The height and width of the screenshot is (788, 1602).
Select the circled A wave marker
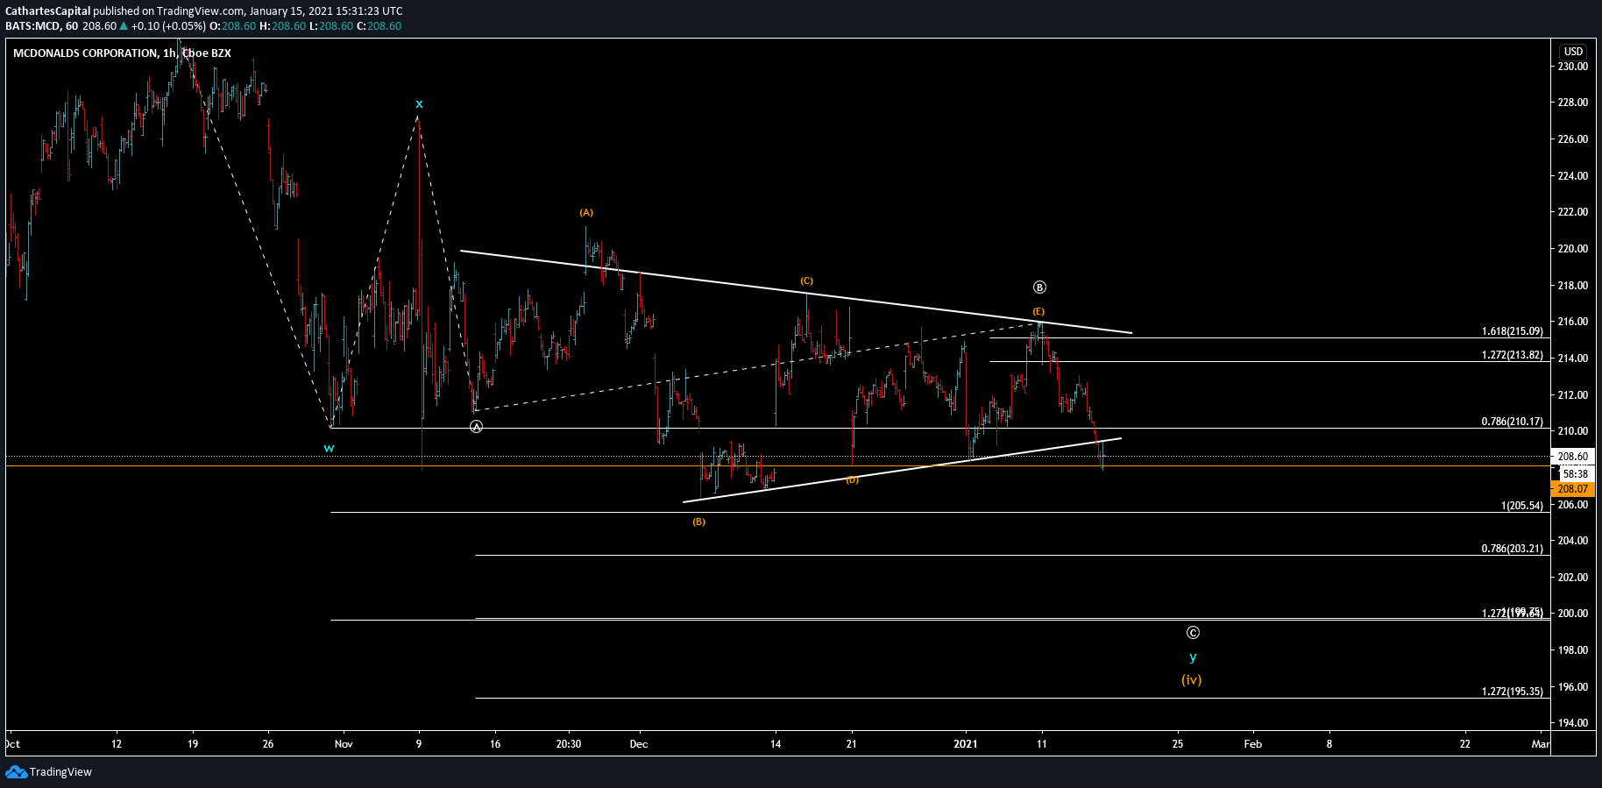pyautogui.click(x=477, y=427)
